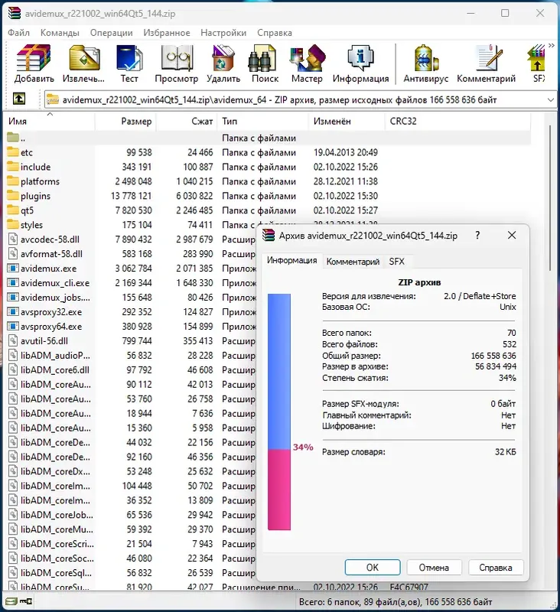This screenshot has height=612, width=560.
Task: Run the Тест archive test icon
Action: coord(129,63)
